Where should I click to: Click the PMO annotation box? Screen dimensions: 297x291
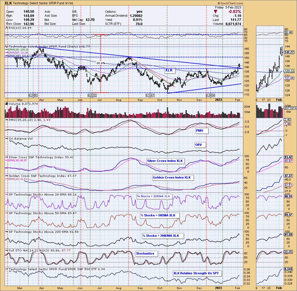(201, 131)
